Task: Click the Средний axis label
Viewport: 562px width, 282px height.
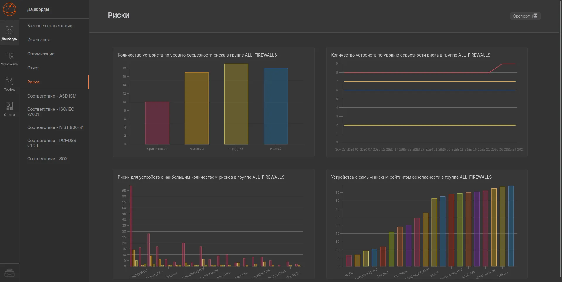Action: click(x=236, y=149)
